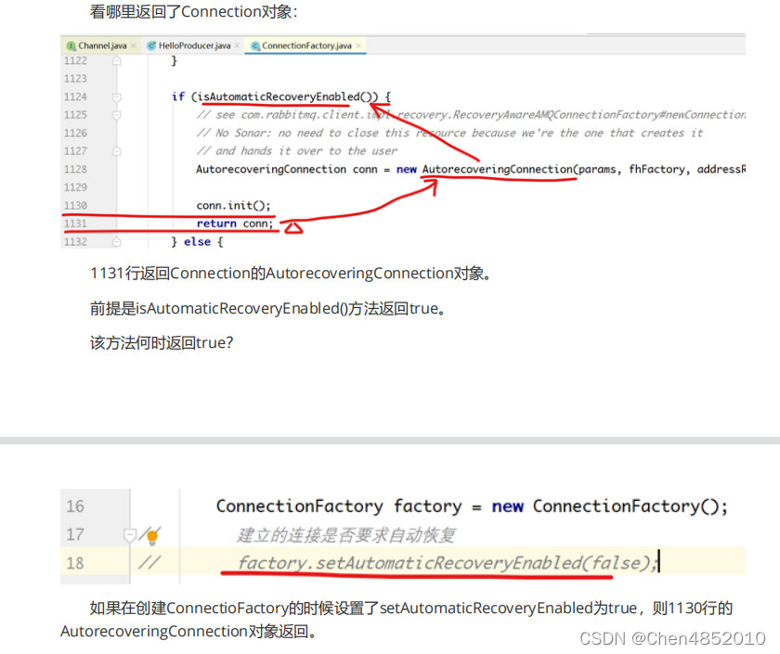Click the comment slashes on line 18
The width and height of the screenshot is (780, 654).
point(149,563)
